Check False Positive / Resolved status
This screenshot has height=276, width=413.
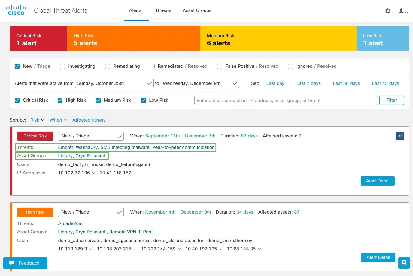[x=220, y=66]
